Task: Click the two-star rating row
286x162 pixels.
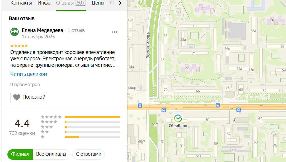Action: [x=80, y=132]
